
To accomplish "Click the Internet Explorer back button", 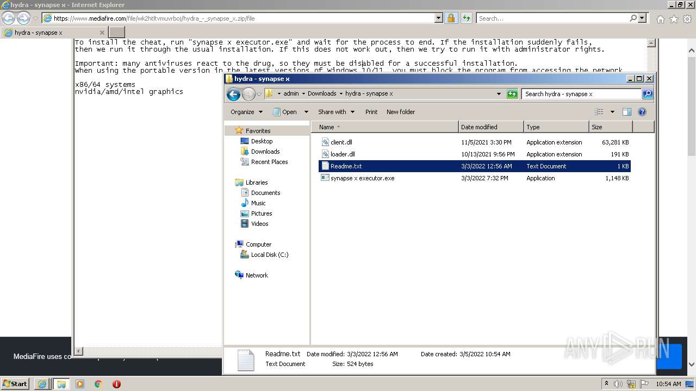I will tap(8, 18).
